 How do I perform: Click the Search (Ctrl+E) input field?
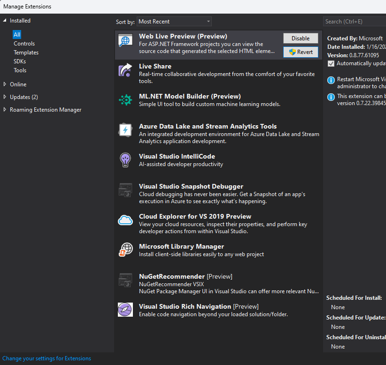pos(355,22)
